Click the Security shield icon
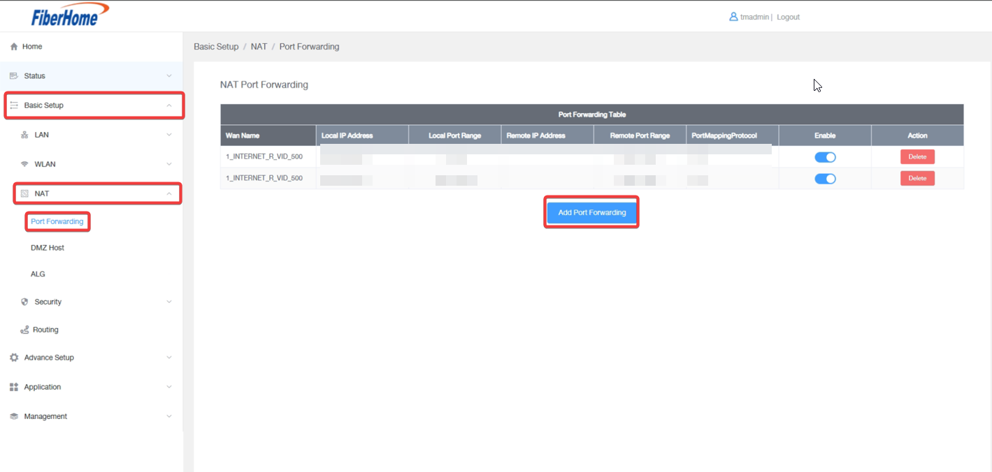 (x=24, y=302)
